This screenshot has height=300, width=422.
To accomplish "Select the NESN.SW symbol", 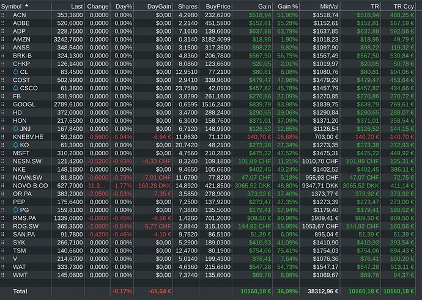I will pyautogui.click(x=28, y=161).
